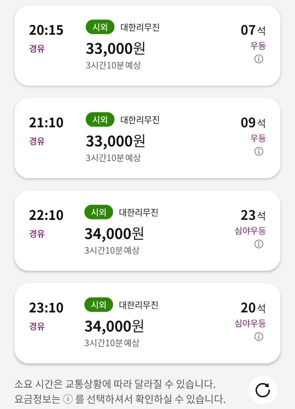This screenshot has width=295, height=409.
Task: Pick the 22:10 late-night bus
Action: 46,215
